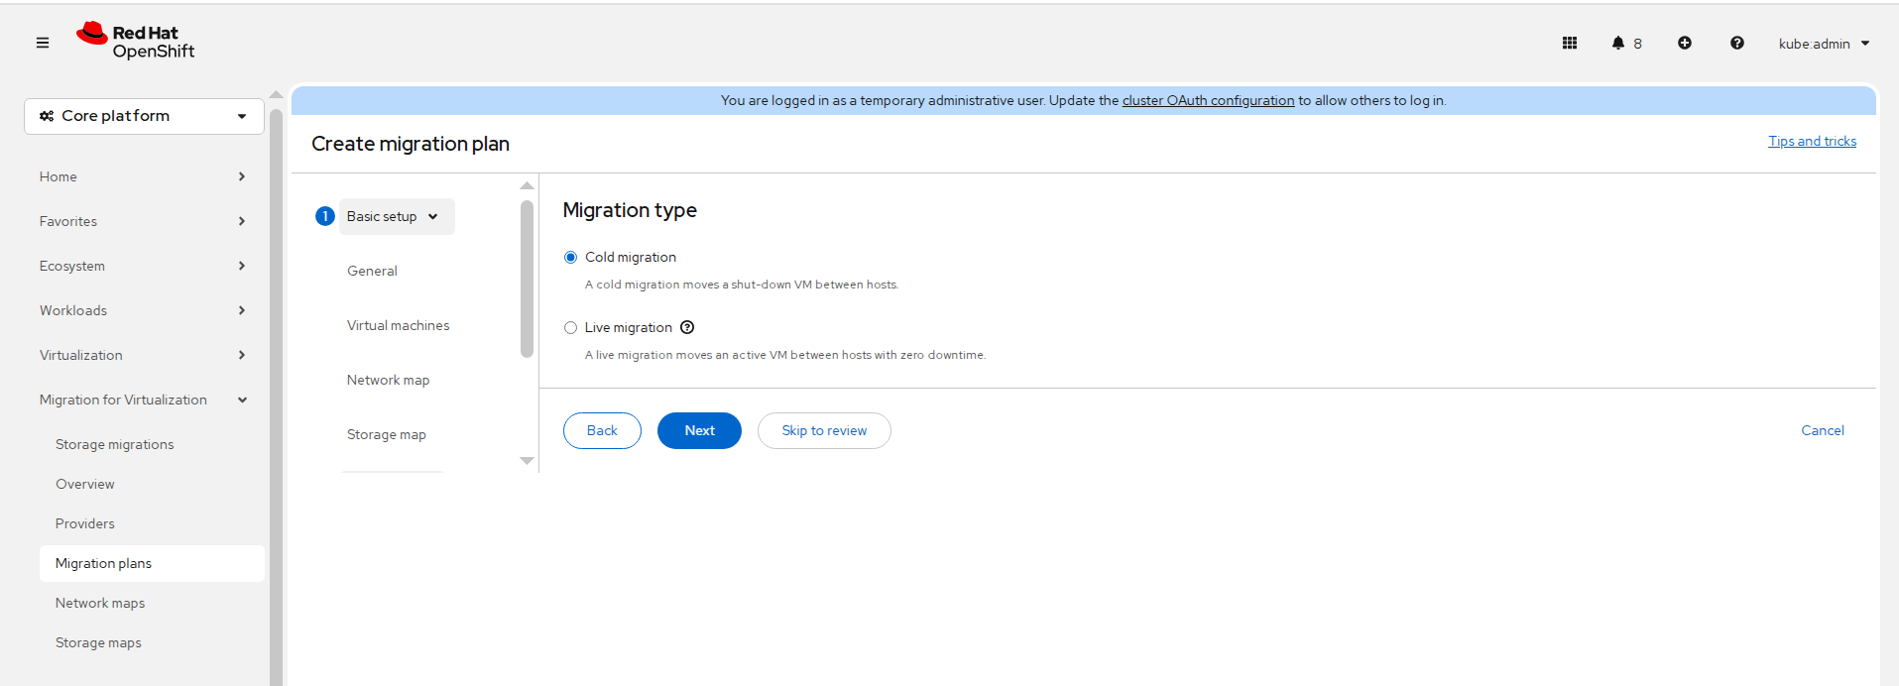The width and height of the screenshot is (1899, 686).
Task: Open the help question mark menu
Action: click(x=1736, y=43)
